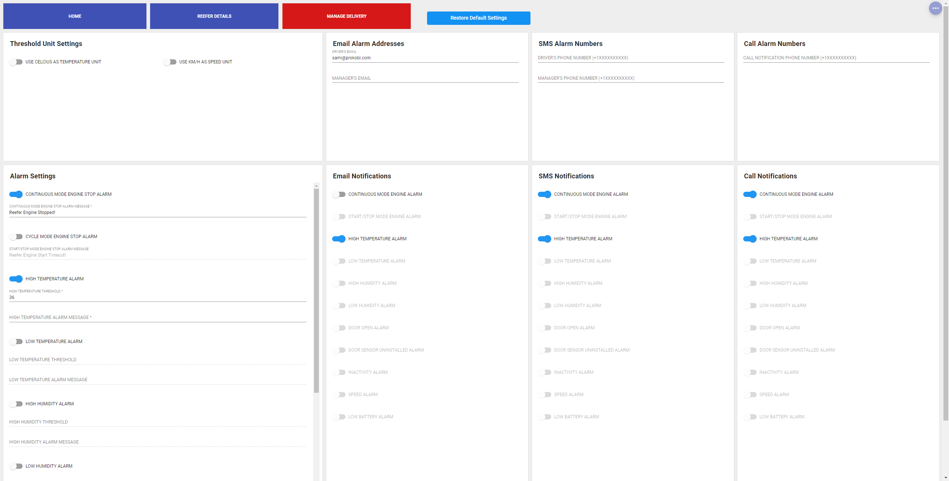Open the MANAGE DELIVERY tab

[x=346, y=16]
